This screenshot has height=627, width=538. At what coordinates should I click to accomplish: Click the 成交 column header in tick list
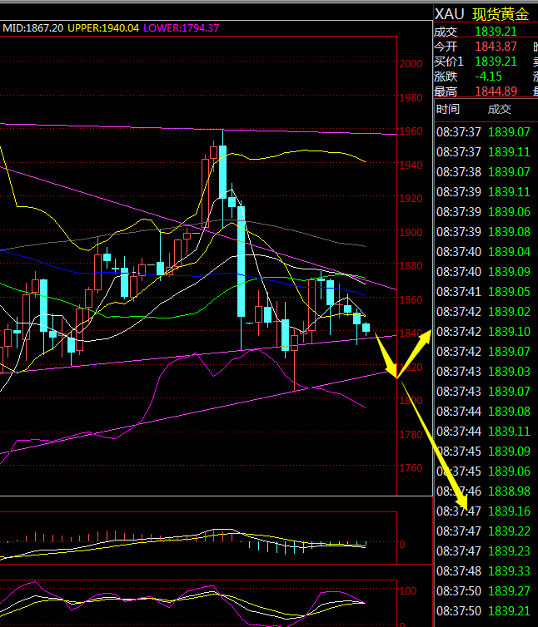(x=500, y=109)
